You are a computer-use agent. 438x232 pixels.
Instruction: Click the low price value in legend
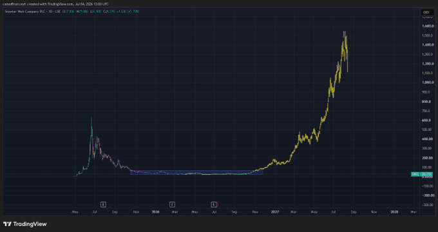pyautogui.click(x=97, y=12)
